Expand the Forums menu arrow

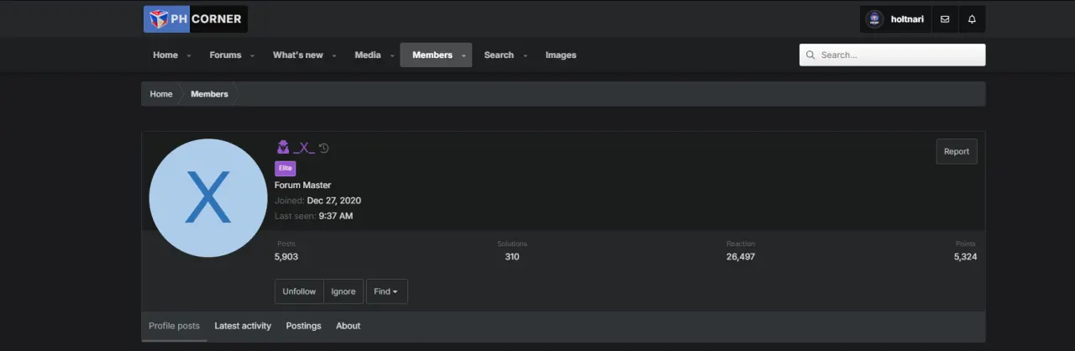pos(250,55)
